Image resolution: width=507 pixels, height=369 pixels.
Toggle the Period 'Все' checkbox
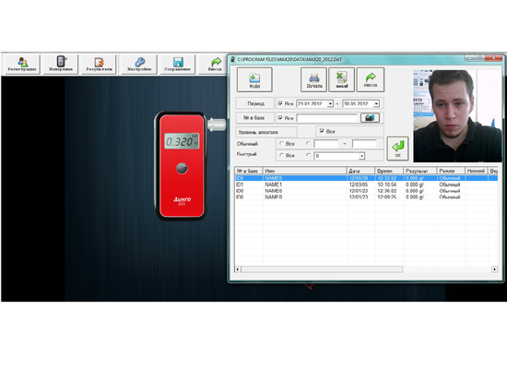click(x=280, y=103)
